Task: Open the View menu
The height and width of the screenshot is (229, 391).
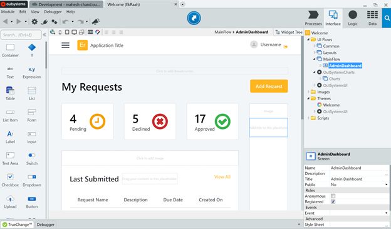Action: pyautogui.click(x=35, y=12)
